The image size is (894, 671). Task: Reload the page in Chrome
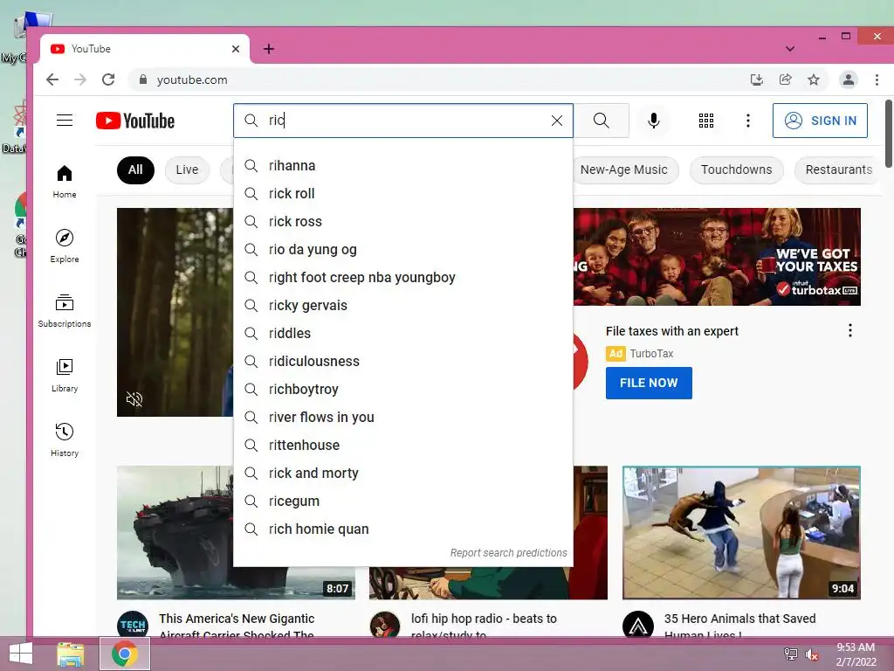tap(108, 80)
